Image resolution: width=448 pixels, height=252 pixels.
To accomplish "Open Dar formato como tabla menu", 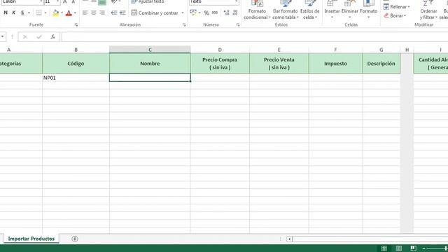I will (x=286, y=10).
